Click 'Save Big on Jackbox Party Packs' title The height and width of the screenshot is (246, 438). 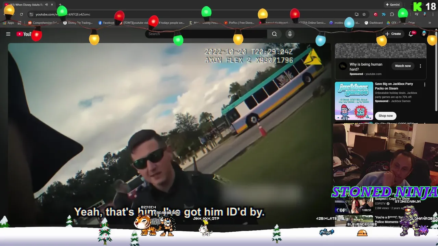[394, 86]
